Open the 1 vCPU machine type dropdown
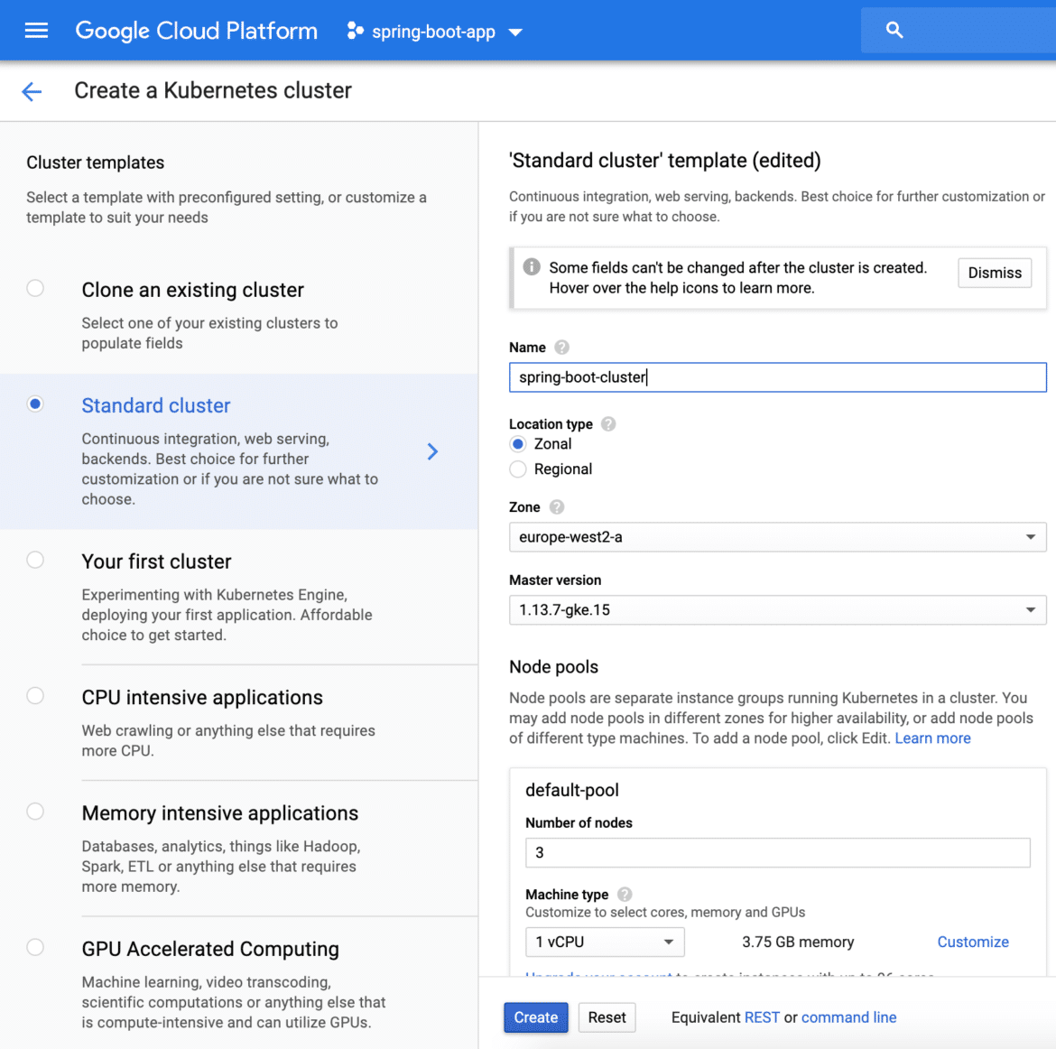The width and height of the screenshot is (1056, 1049). [605, 942]
